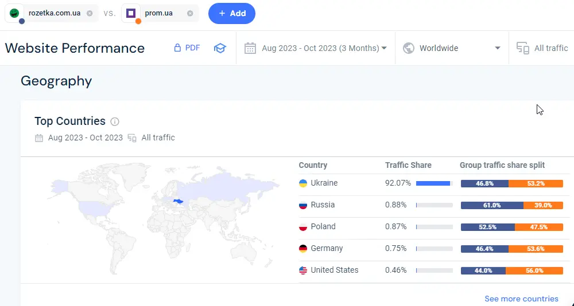Click Russia's 0.88% traffic share value
Screen dimensions: 574x306
[x=395, y=205]
